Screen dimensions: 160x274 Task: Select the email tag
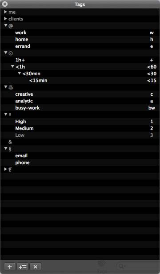tap(21, 155)
